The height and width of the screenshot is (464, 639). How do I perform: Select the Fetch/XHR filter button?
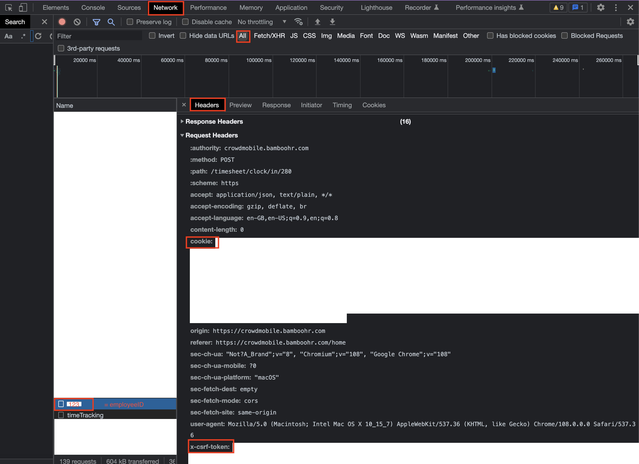(x=268, y=36)
